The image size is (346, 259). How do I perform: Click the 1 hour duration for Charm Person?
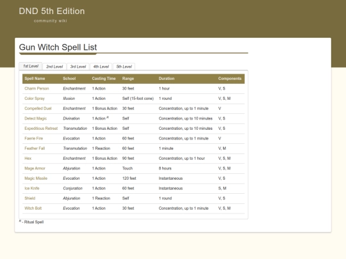click(x=164, y=88)
